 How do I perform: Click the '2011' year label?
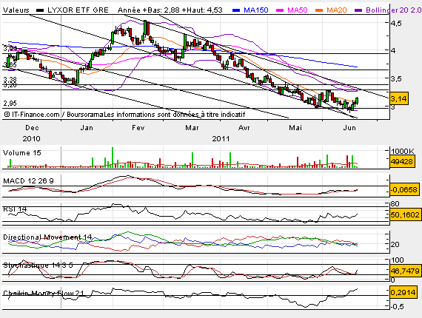[x=221, y=139]
